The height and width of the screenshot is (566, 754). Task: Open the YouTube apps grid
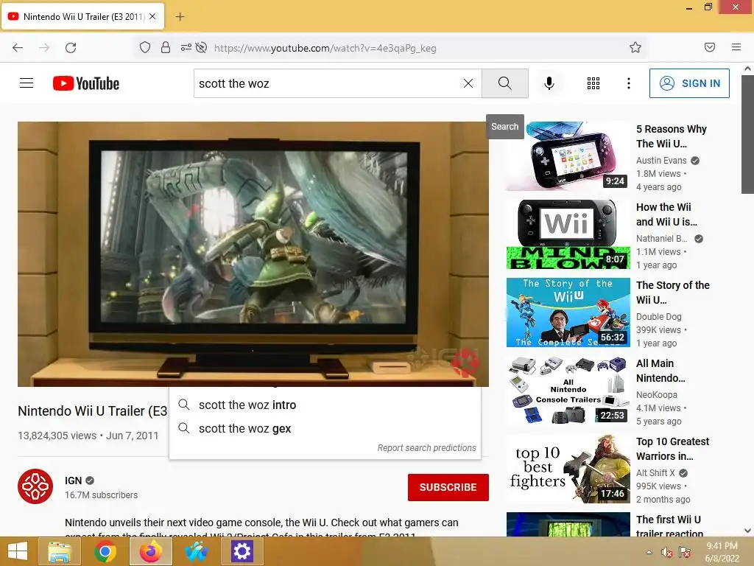pos(593,83)
